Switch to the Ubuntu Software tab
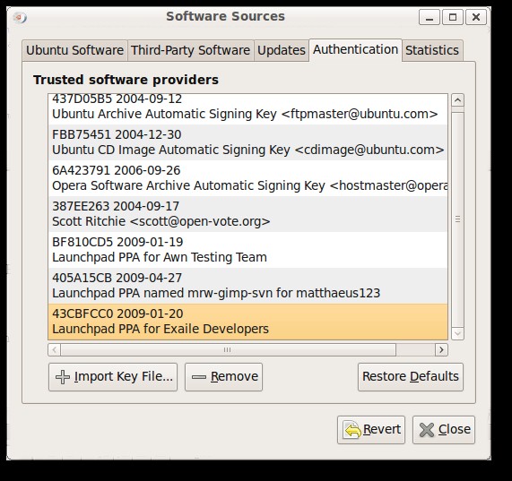Viewport: 512px width, 481px height. pos(74,50)
